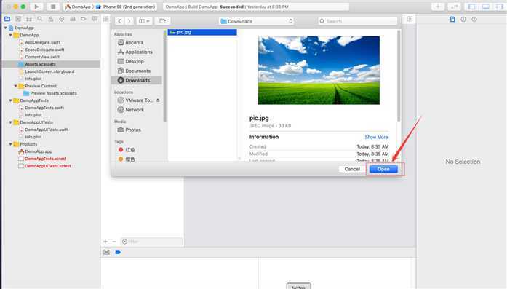Viewport: 507px width, 289px height.
Task: Open the Downloads location popup
Action: (257, 21)
